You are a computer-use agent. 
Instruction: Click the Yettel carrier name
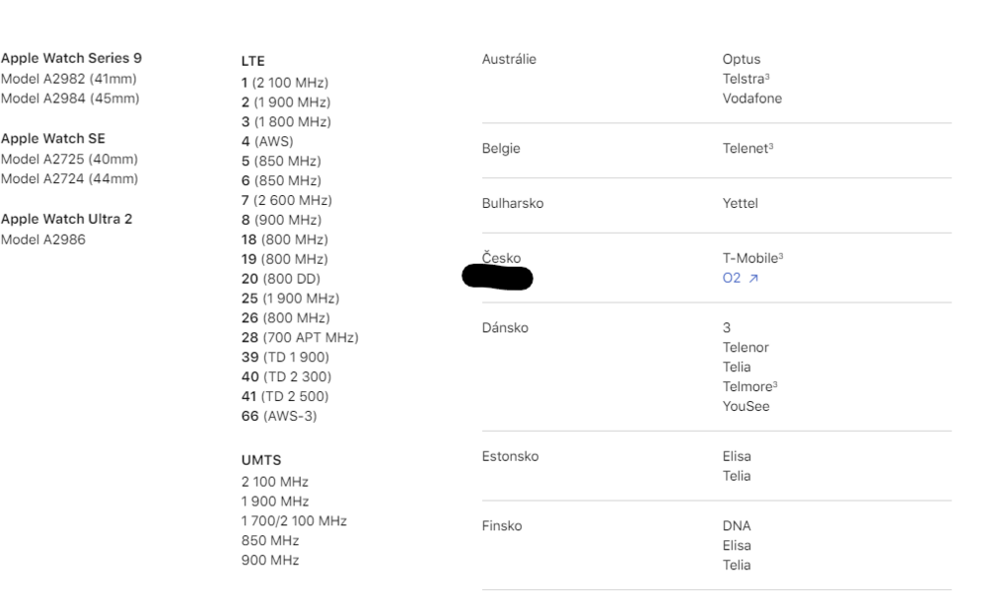[740, 204]
